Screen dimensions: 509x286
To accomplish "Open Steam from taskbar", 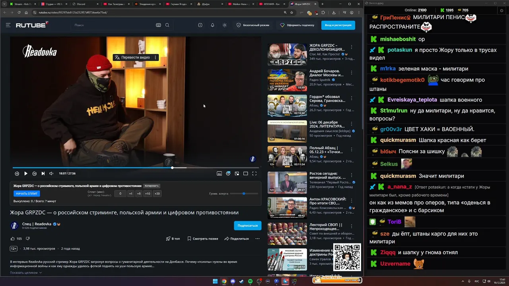I will click(x=241, y=281).
